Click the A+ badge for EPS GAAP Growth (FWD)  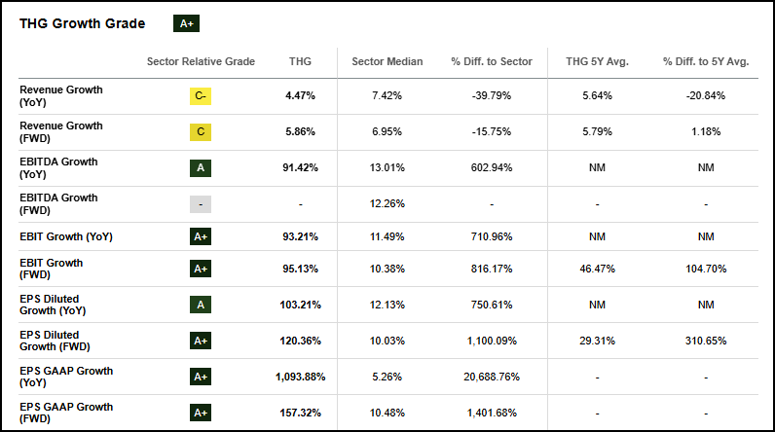(x=201, y=413)
